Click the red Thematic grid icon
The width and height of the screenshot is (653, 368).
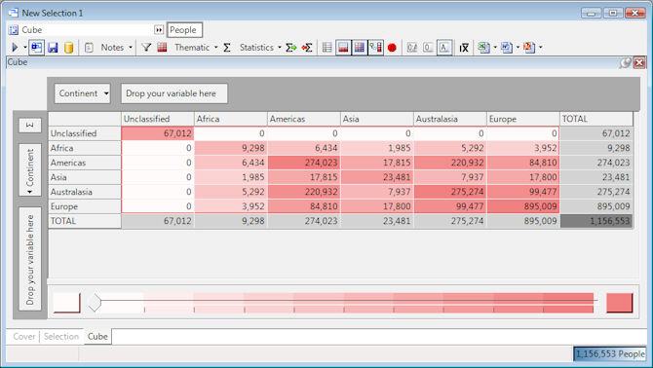tap(163, 48)
